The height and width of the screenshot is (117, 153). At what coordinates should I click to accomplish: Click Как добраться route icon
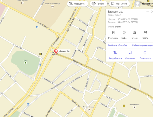115,52
